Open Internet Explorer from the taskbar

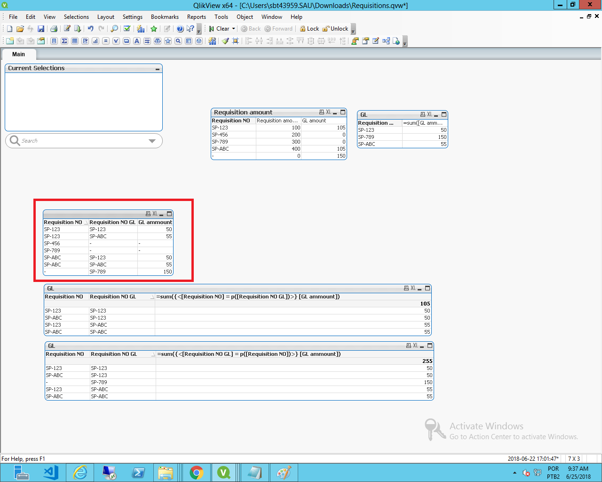[80, 473]
